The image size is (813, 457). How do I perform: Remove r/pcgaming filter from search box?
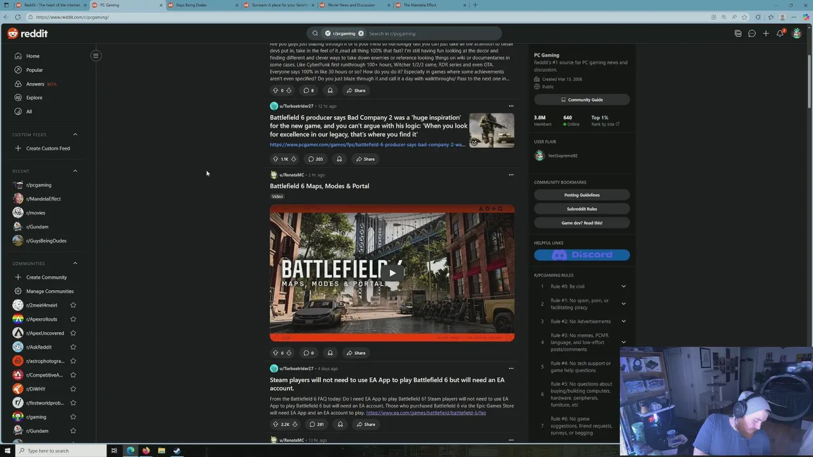coord(361,33)
